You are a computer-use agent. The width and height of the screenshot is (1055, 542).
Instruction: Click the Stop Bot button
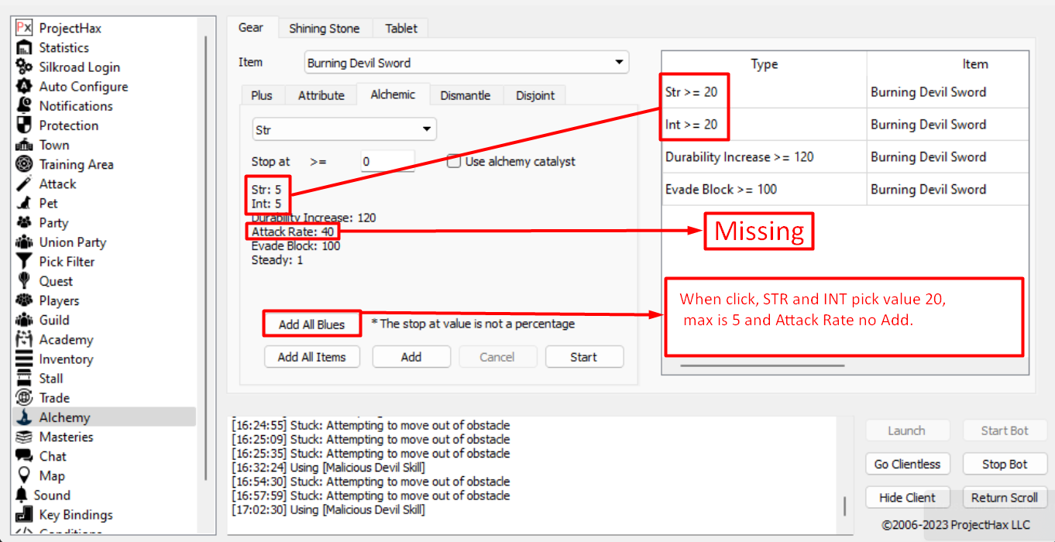point(1004,464)
